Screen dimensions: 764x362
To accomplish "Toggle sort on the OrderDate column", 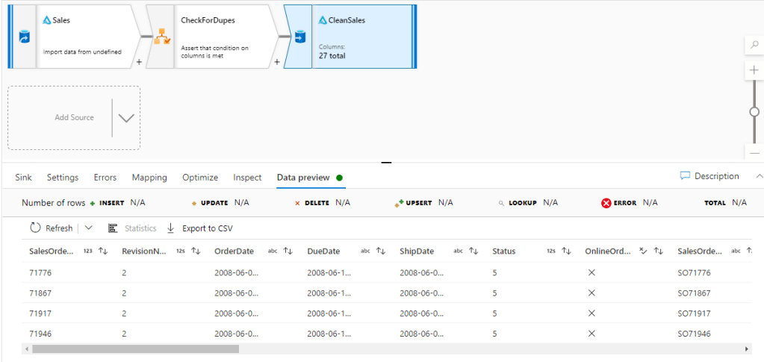I will point(288,252).
